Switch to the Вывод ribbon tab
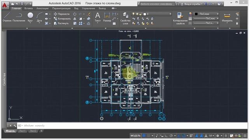 pos(102,8)
